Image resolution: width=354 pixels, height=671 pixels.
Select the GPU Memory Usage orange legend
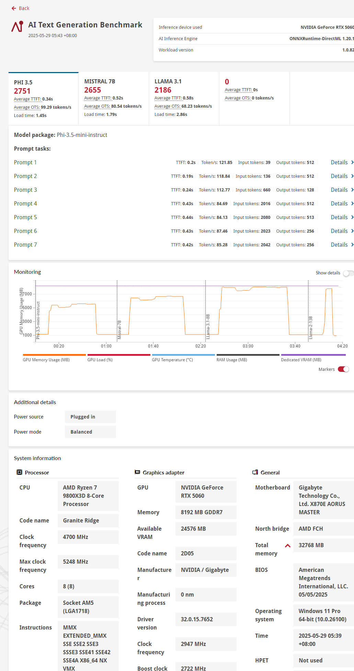[x=54, y=358]
